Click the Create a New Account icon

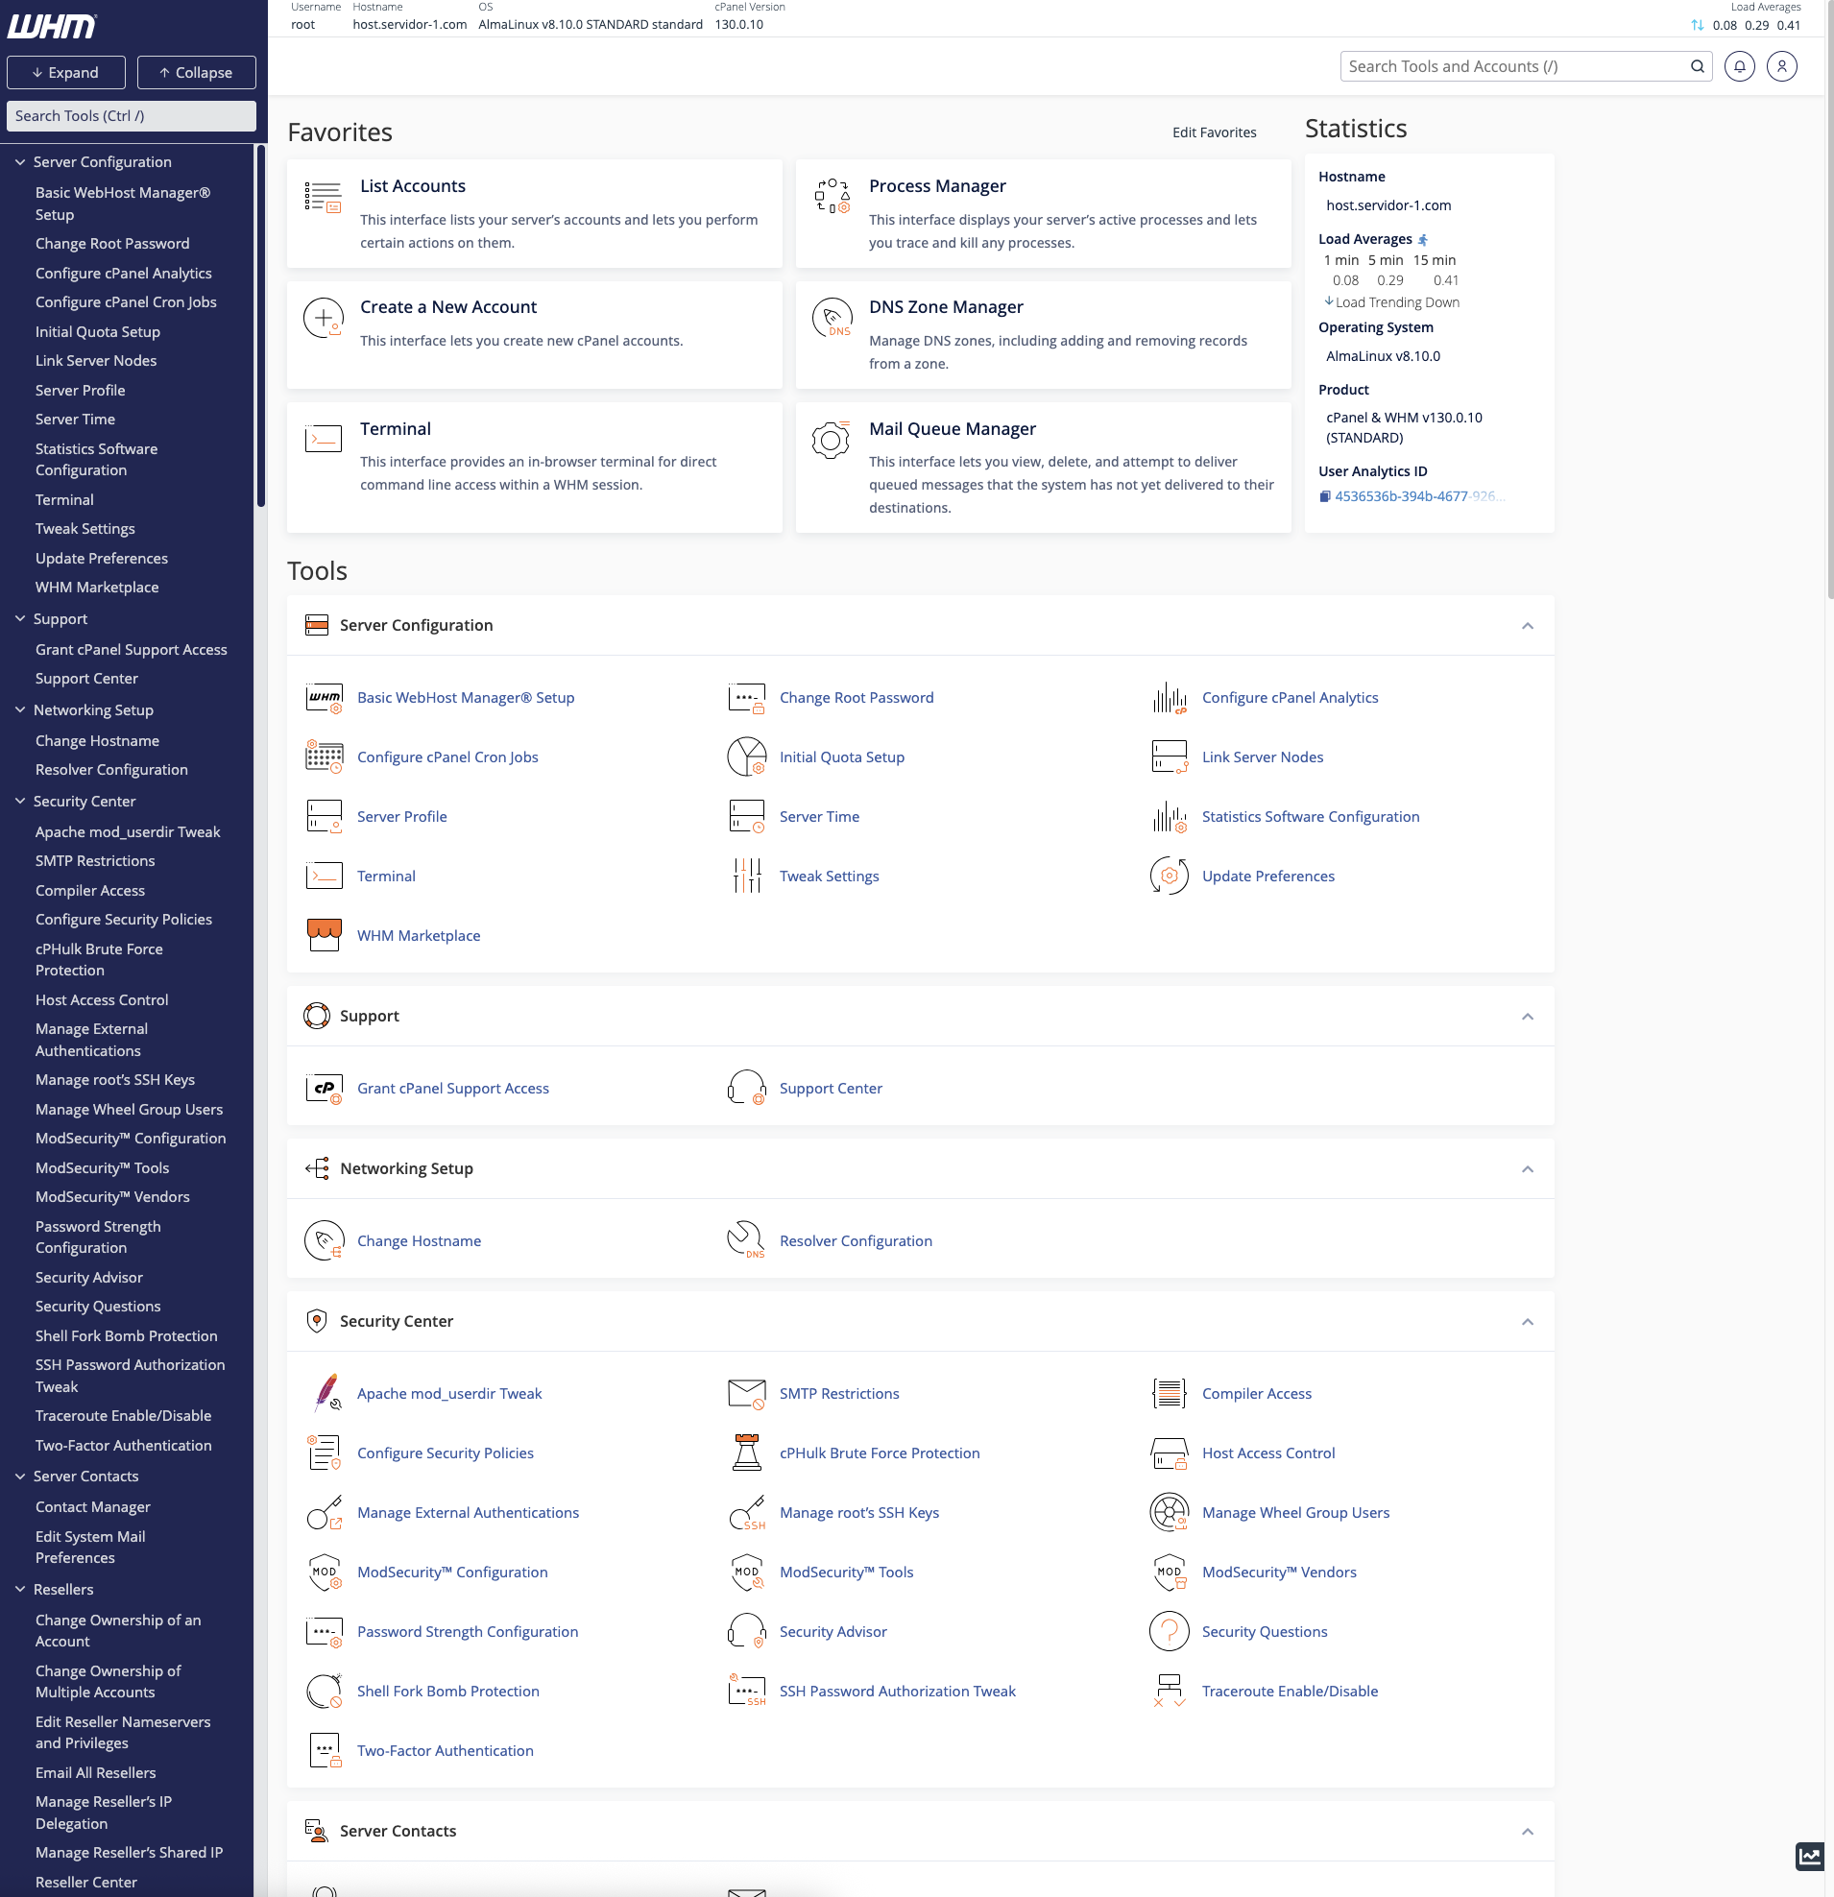324,318
